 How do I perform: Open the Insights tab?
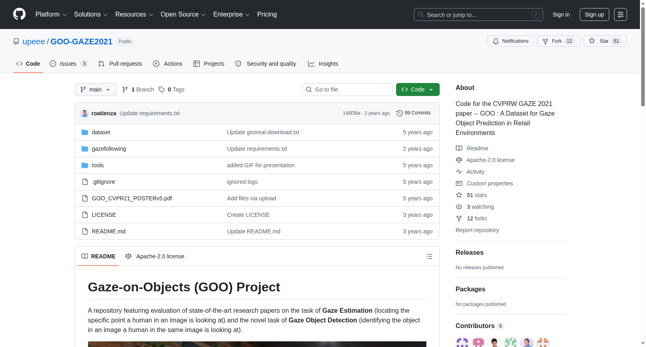coord(323,64)
